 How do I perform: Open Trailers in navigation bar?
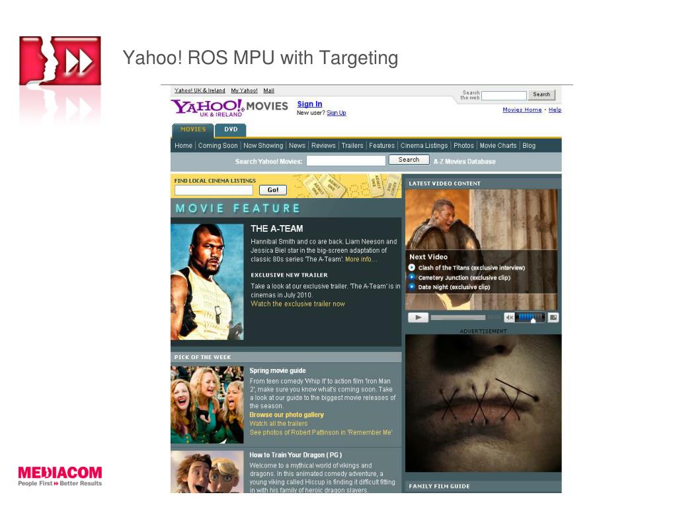352,146
